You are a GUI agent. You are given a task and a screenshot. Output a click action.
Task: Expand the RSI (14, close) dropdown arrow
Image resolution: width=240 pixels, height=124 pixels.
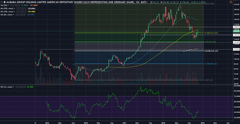pyautogui.click(x=13, y=87)
